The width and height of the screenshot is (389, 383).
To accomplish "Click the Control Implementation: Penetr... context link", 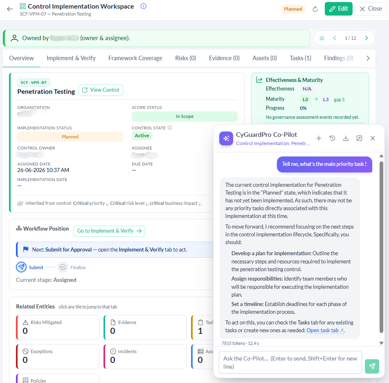I will tap(273, 143).
